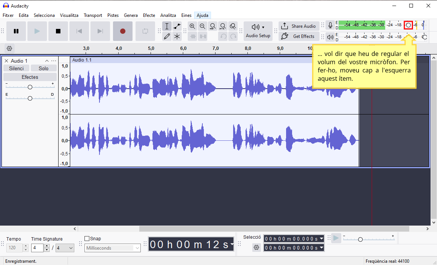Open timeline options gear

[x=9, y=48]
